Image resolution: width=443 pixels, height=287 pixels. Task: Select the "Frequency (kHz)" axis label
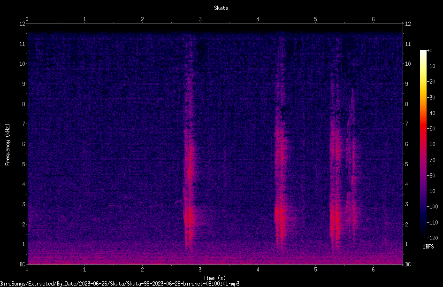coord(8,145)
